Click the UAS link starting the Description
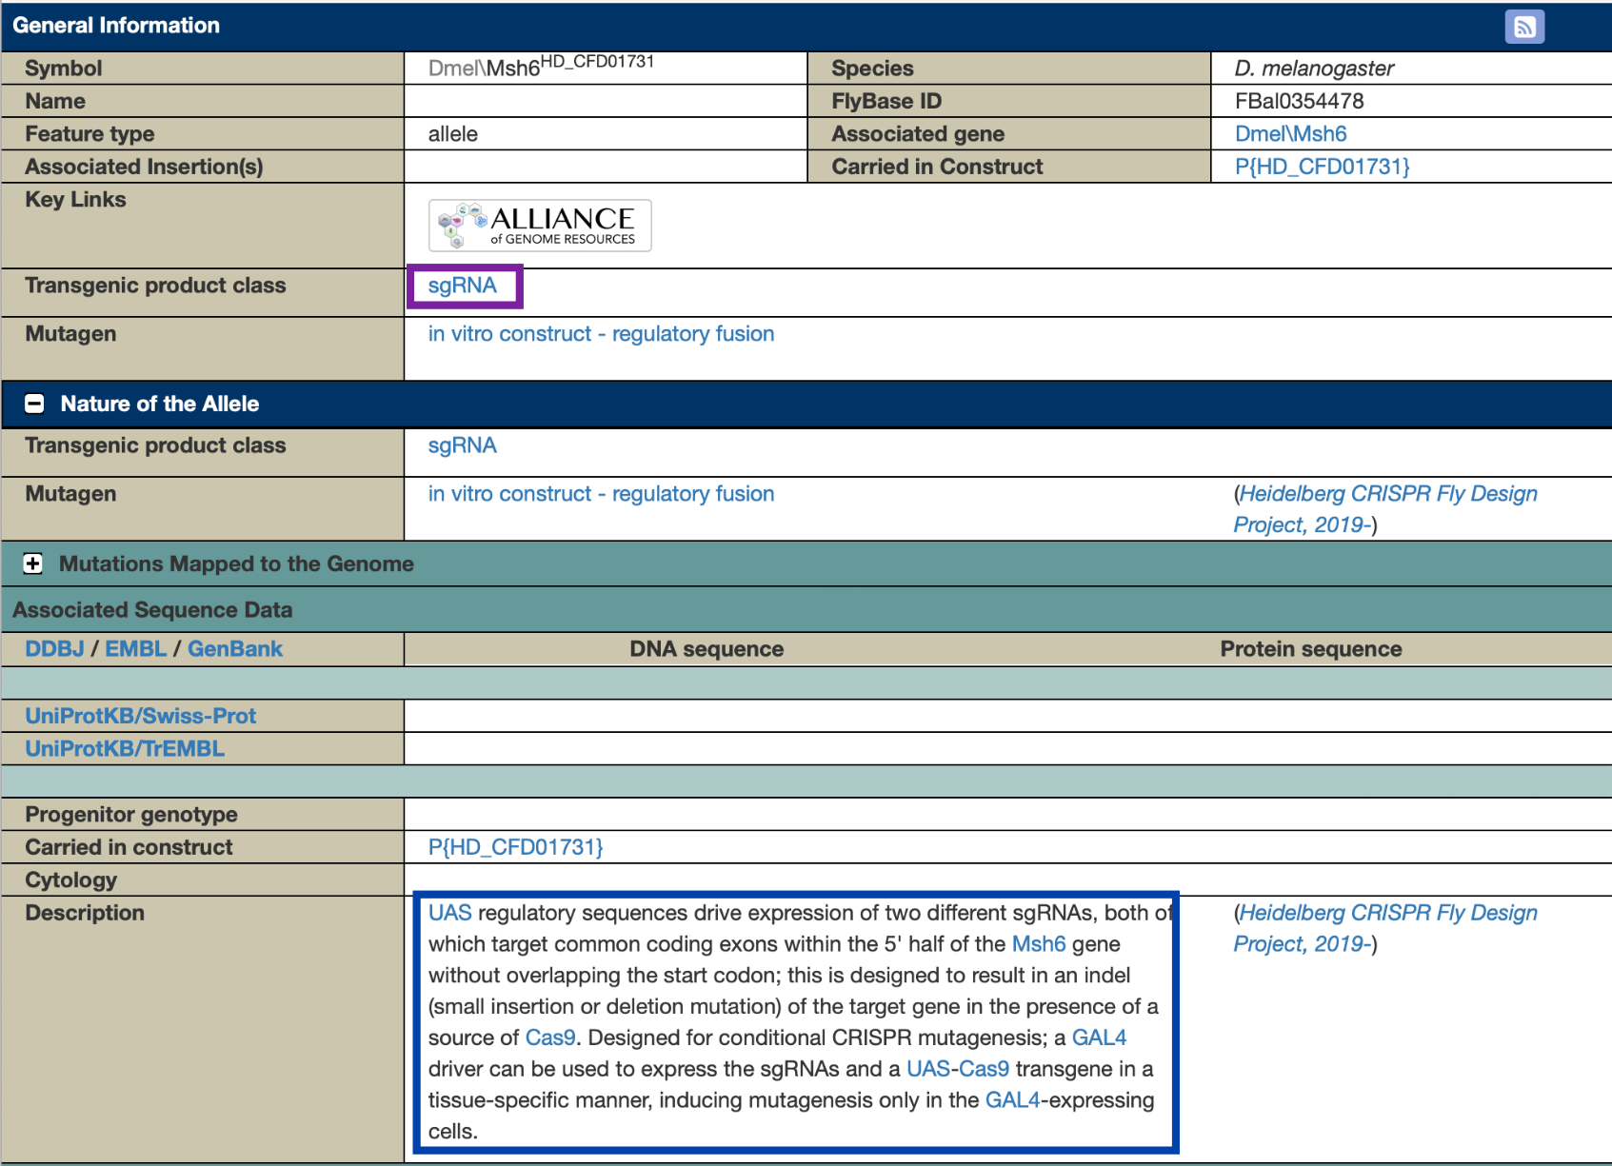Viewport: 1612px width, 1166px height. tap(449, 913)
